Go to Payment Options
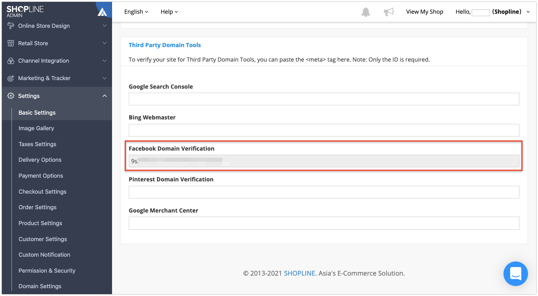Screen dimensions: 538x296 tap(41, 175)
